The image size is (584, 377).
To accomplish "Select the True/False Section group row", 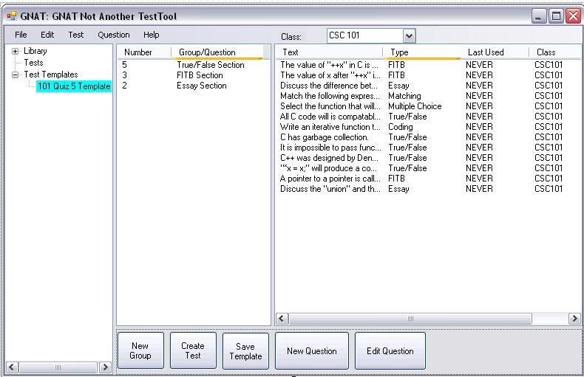I will click(211, 65).
